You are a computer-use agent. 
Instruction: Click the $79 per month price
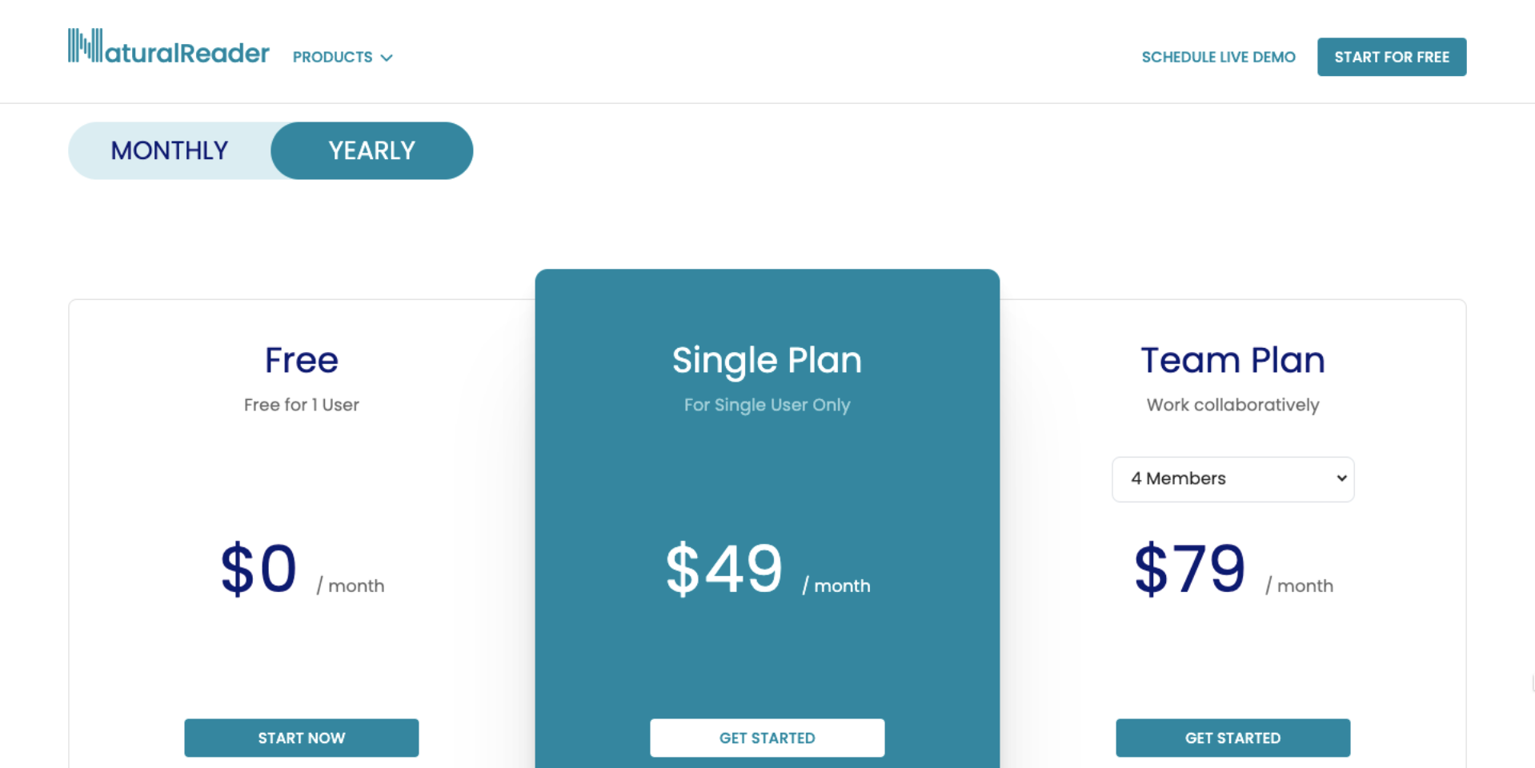click(x=1233, y=569)
